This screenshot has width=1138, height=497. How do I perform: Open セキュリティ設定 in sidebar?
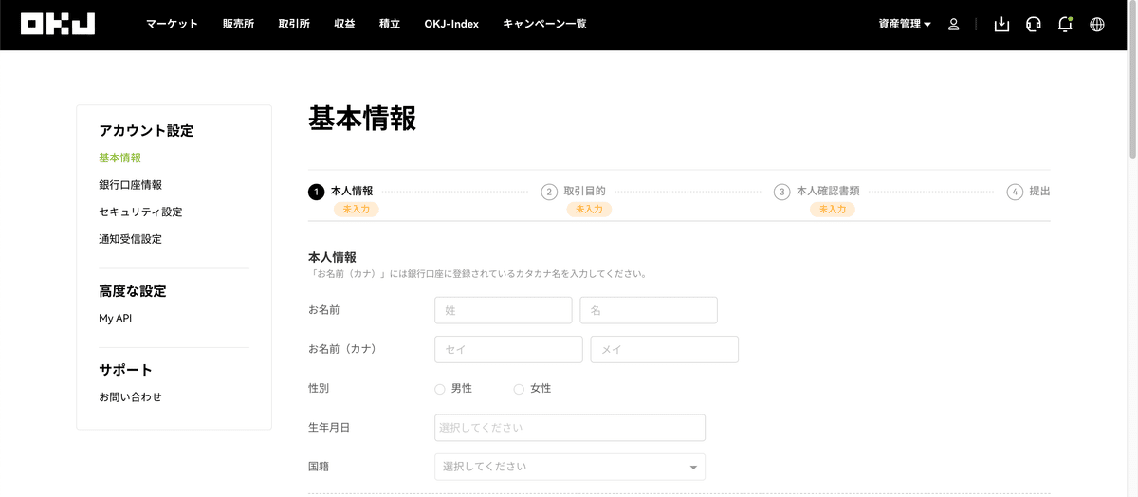(140, 212)
